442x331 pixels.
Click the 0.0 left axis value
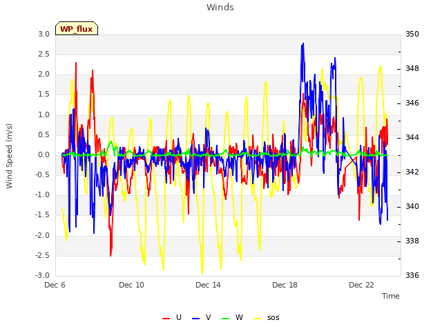(x=44, y=154)
